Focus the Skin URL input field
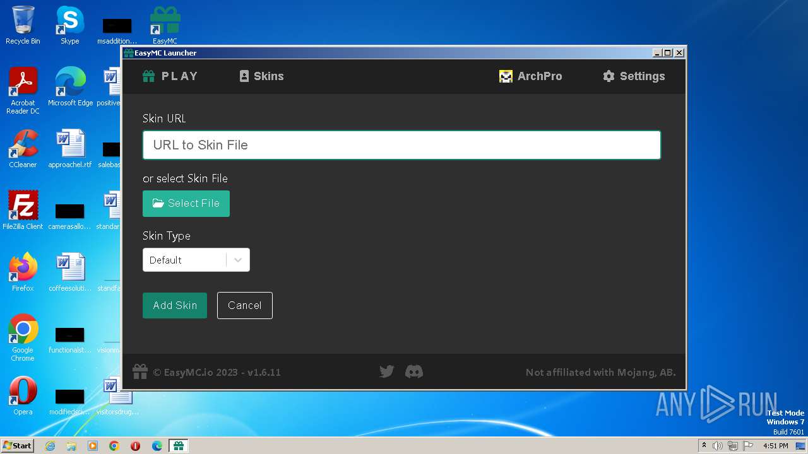The height and width of the screenshot is (454, 808). click(401, 145)
